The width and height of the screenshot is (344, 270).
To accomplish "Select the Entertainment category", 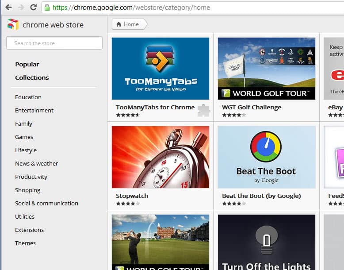I will click(34, 110).
